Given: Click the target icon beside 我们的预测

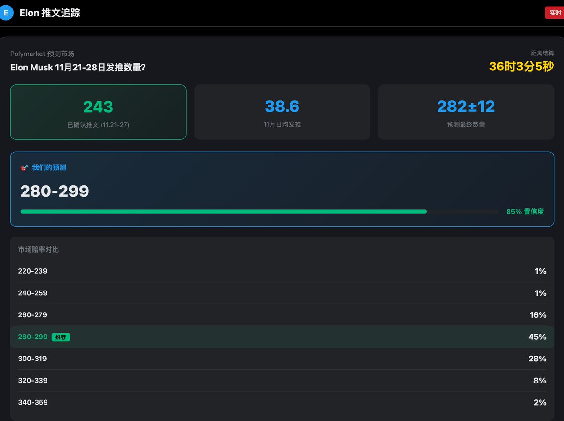Looking at the screenshot, I should (24, 168).
